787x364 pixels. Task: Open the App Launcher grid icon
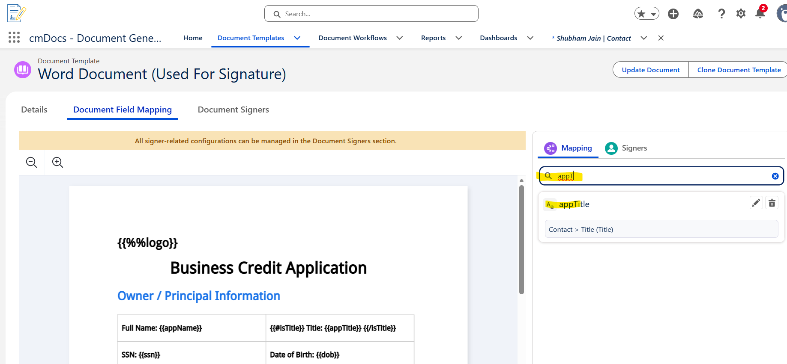point(14,38)
